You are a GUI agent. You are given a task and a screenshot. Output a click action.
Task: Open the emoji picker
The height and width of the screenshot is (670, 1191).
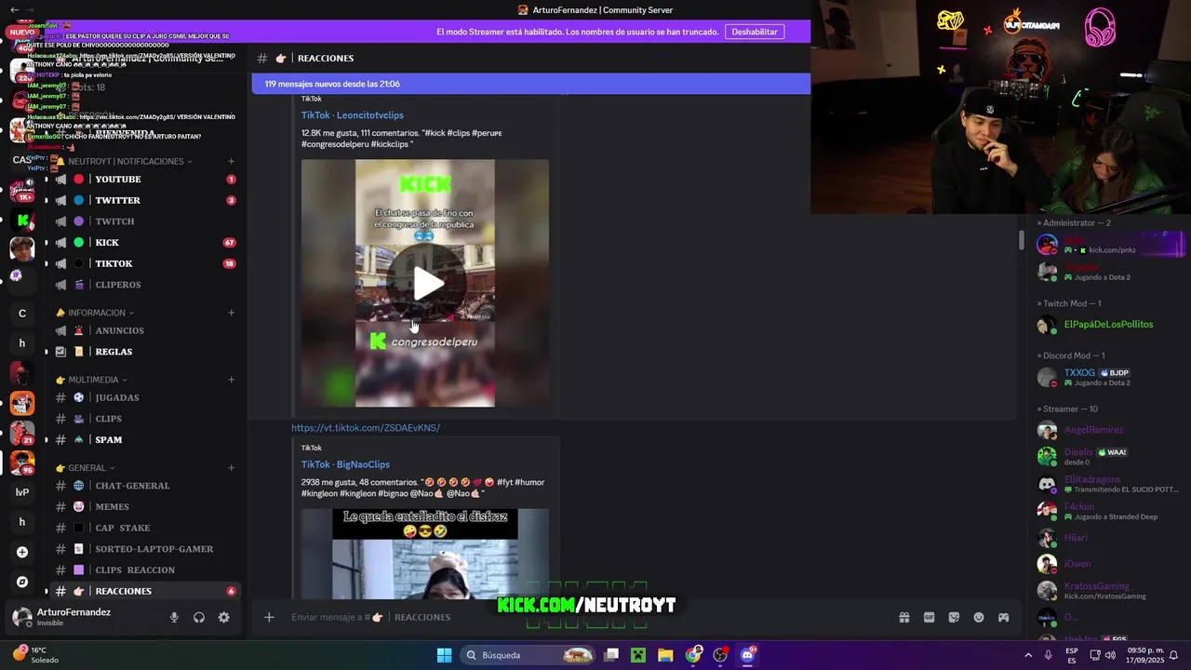(979, 617)
